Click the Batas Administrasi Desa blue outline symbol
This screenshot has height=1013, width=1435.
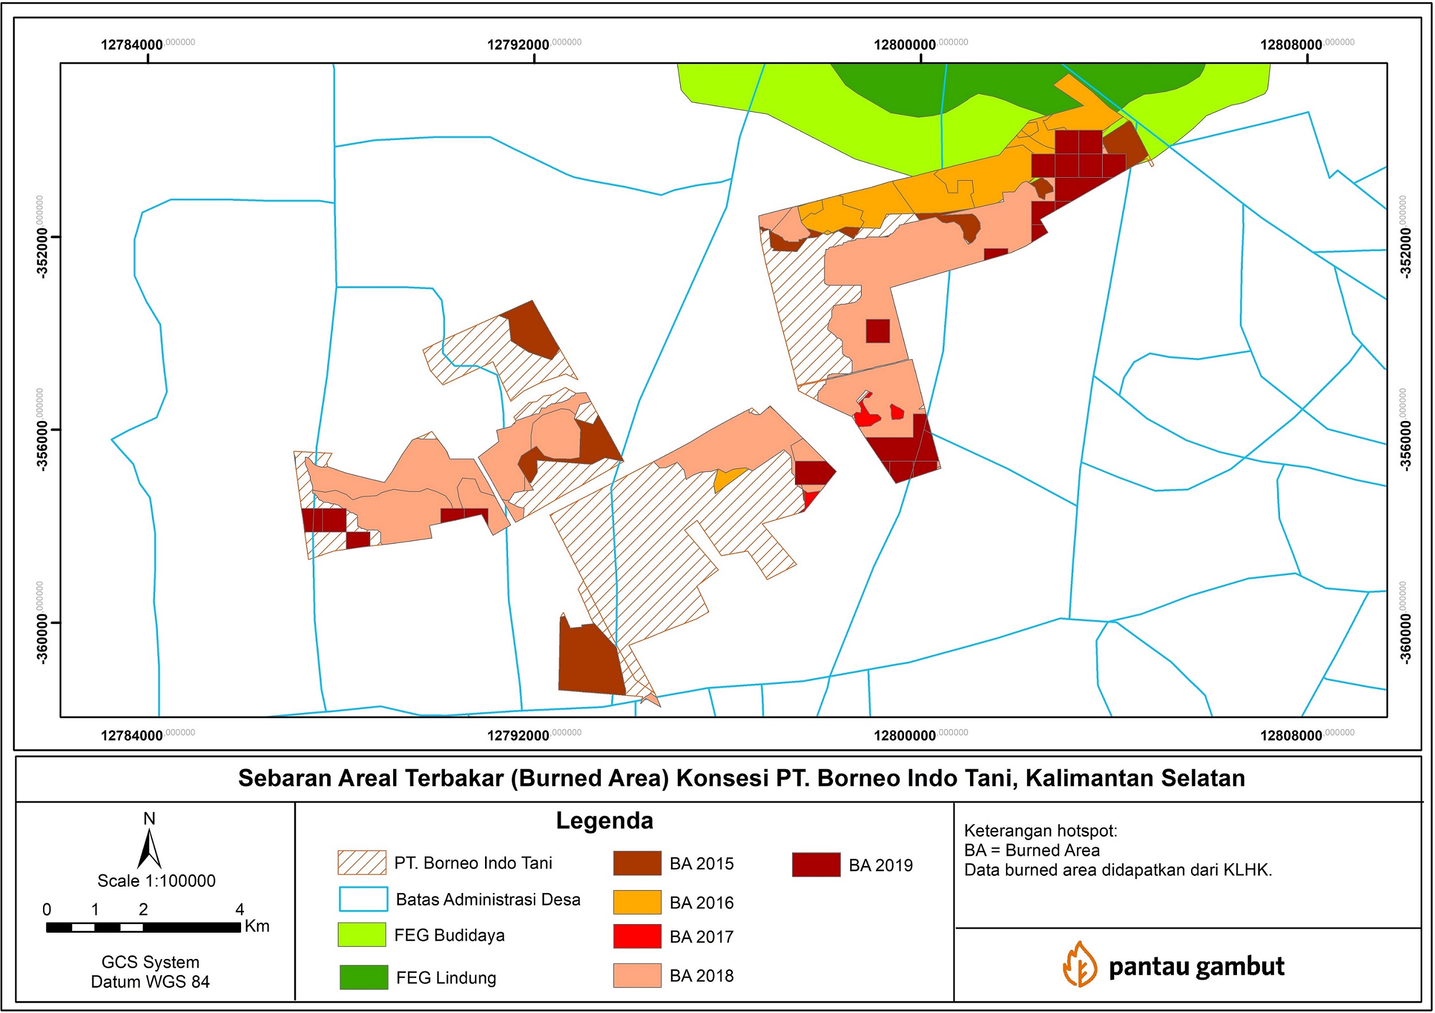tap(363, 899)
